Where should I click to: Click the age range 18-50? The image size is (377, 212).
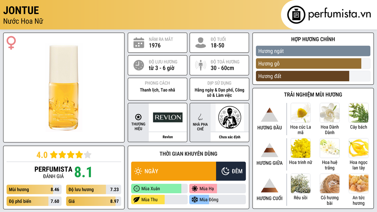click(x=217, y=45)
